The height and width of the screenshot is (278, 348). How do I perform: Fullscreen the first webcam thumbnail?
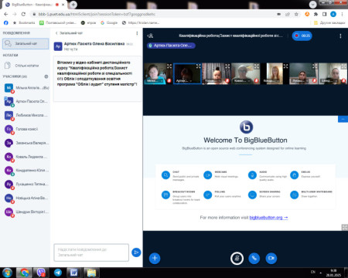[169, 66]
